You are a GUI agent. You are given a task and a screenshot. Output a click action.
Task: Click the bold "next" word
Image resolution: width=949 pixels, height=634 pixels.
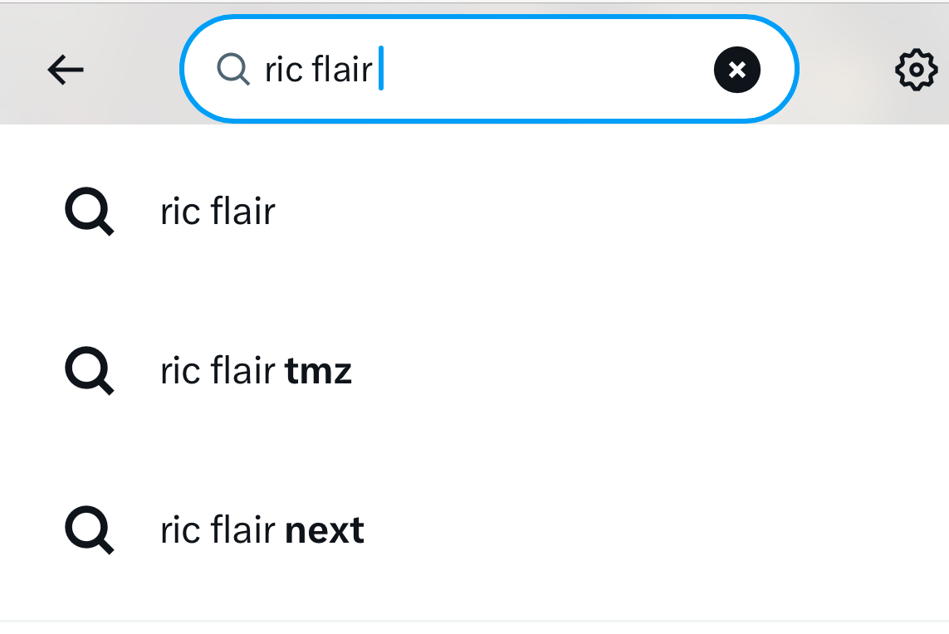[x=325, y=531]
